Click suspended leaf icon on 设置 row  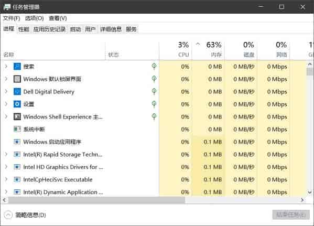[x=154, y=104]
